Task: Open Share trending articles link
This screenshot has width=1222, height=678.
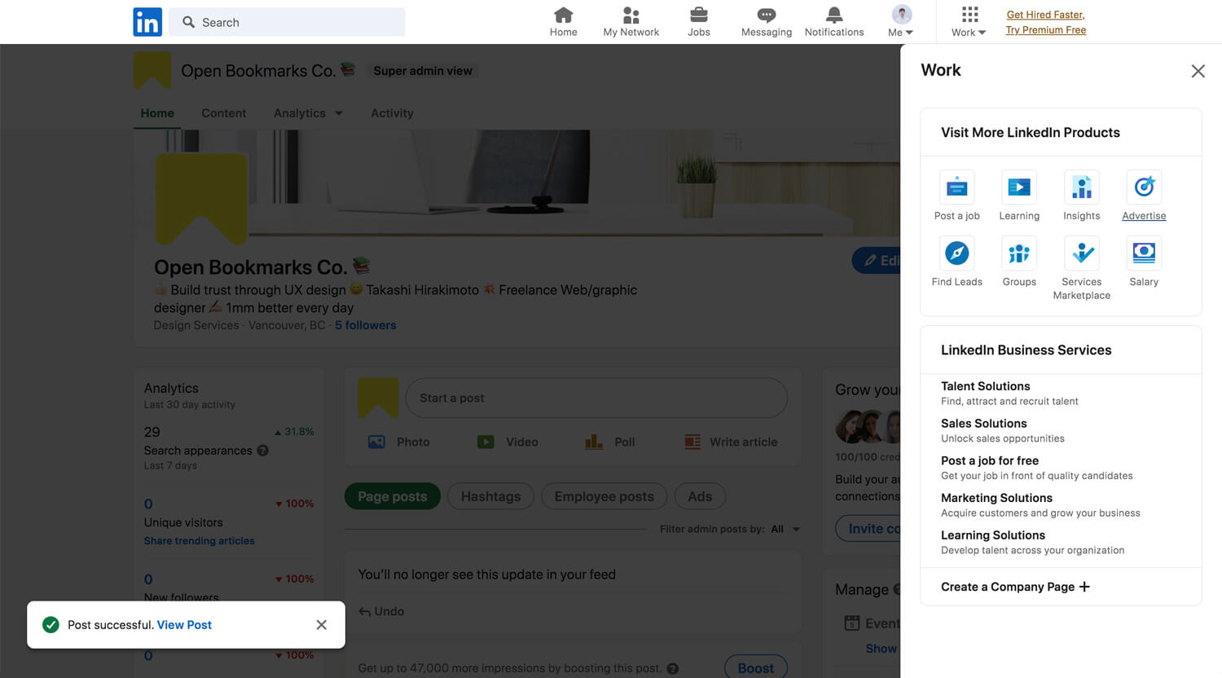Action: pyautogui.click(x=199, y=541)
